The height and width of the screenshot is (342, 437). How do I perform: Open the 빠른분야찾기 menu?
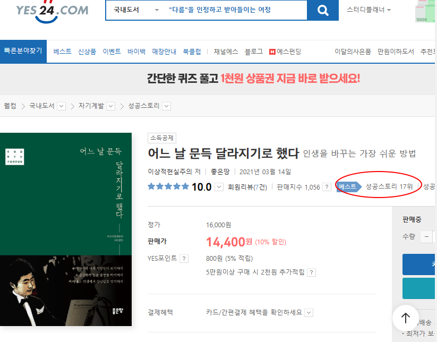[23, 52]
